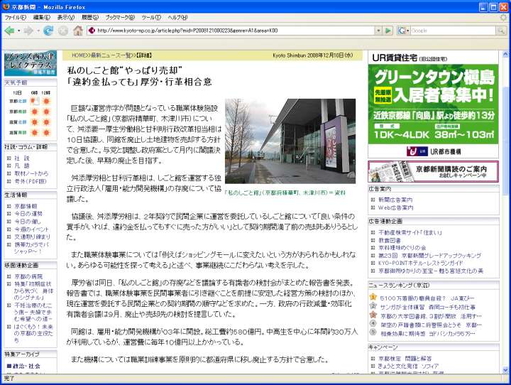511x385 pixels.
Task: Click the page vertical scrollbar down arrow
Action: (505, 369)
